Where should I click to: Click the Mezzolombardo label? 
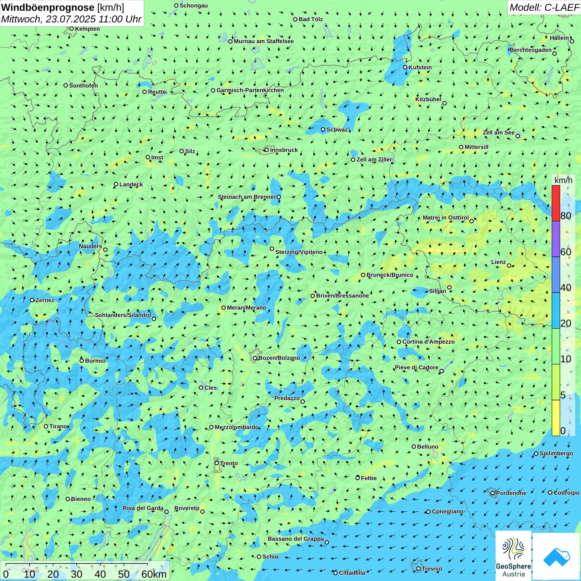coord(237,427)
